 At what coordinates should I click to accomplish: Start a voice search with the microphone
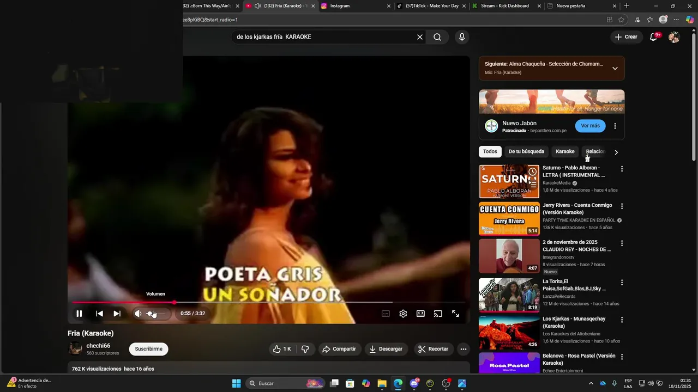[x=462, y=37]
